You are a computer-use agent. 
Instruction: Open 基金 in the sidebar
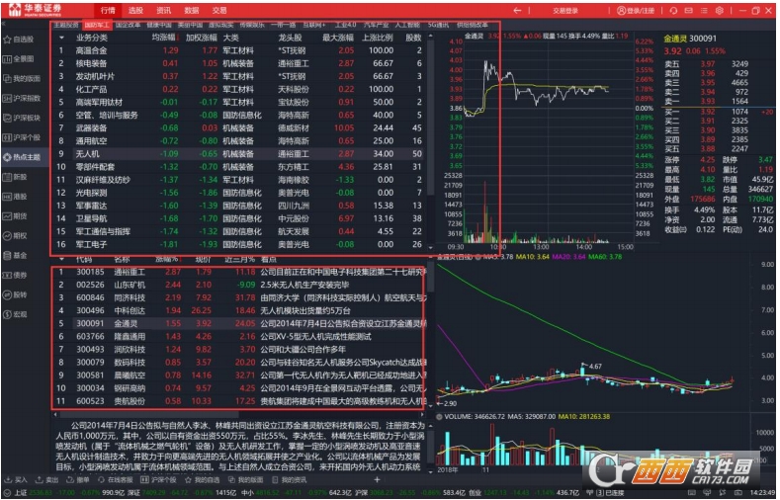(16, 256)
